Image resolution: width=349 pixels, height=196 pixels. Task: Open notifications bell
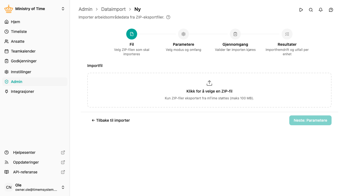pyautogui.click(x=321, y=10)
